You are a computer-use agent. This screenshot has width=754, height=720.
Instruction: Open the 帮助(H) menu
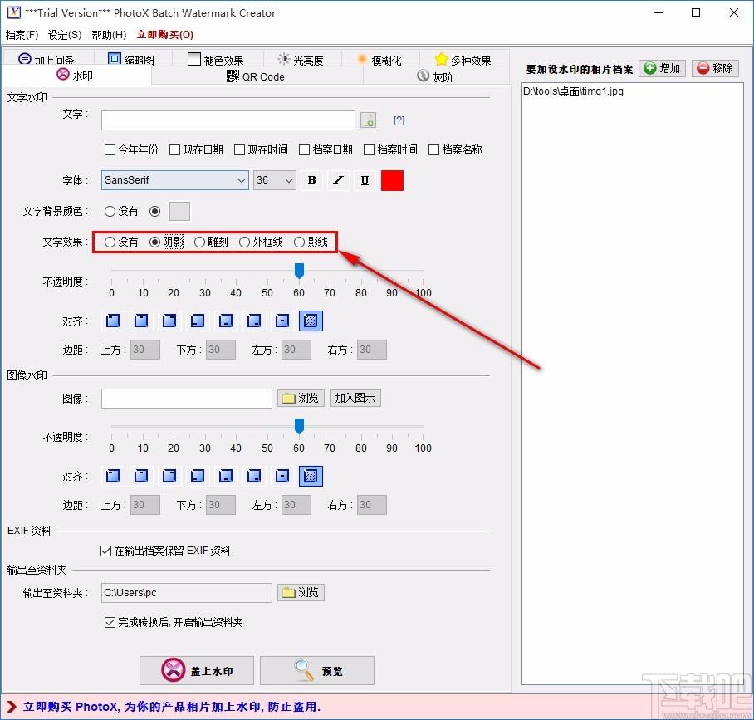(x=109, y=35)
